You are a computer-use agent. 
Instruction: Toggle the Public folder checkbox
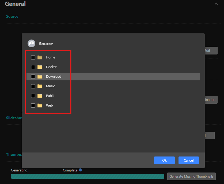(x=33, y=96)
